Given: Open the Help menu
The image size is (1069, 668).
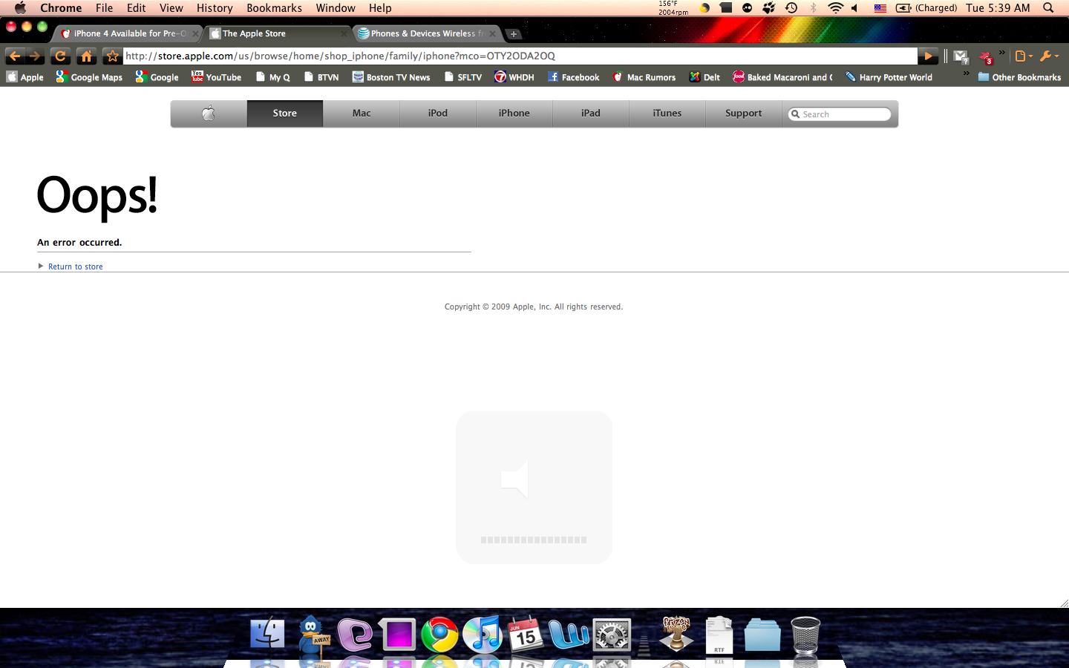Looking at the screenshot, I should tap(380, 8).
